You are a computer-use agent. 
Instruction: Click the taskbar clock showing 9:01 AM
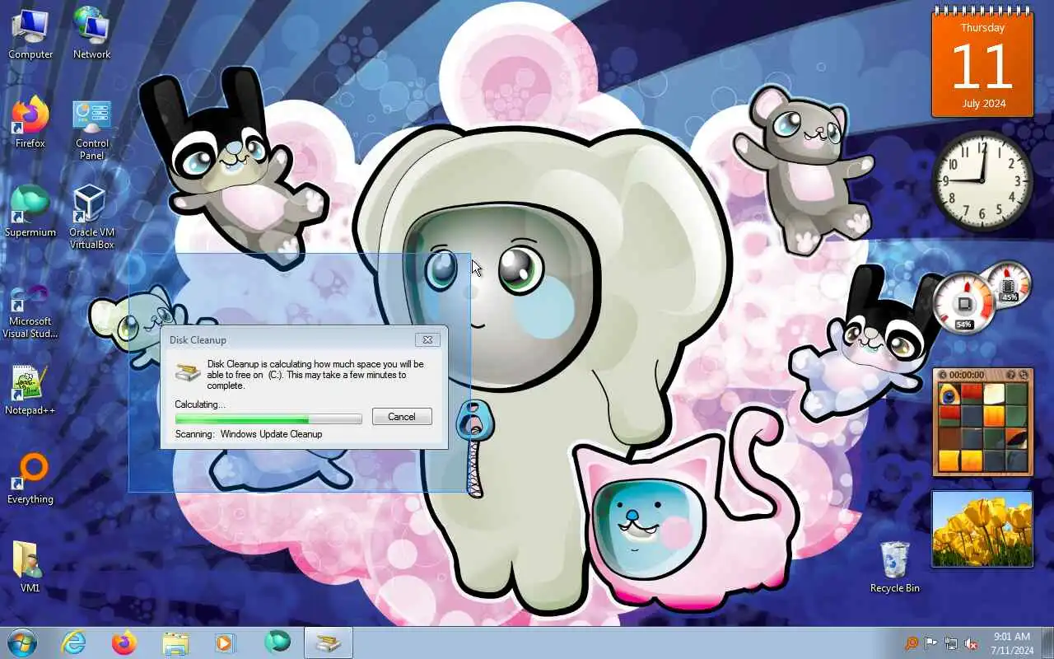pos(1012,643)
